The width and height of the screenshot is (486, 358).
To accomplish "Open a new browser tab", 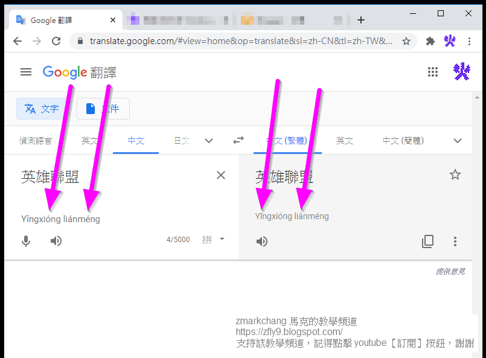I will [361, 20].
